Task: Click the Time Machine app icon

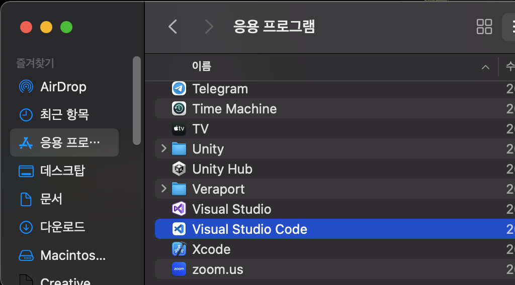Action: coord(179,108)
